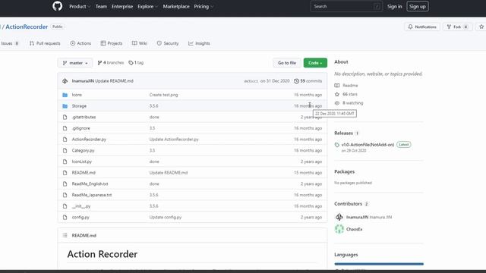
Task: Open commit message Create test.png
Action: (x=164, y=95)
